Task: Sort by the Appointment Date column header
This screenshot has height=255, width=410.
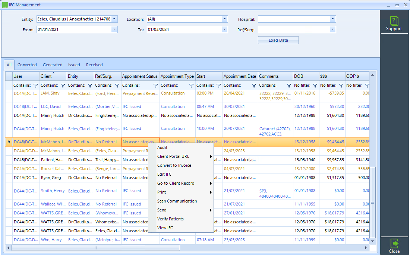Action: (240, 76)
